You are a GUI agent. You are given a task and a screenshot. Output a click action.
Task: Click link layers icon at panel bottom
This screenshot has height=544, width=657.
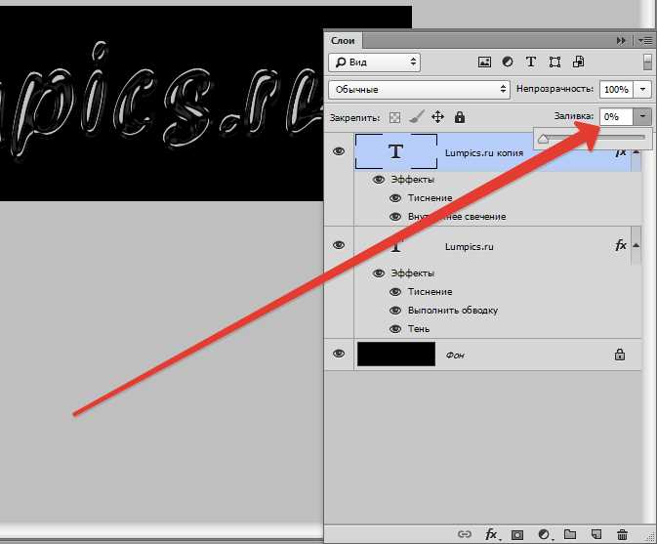tap(465, 534)
